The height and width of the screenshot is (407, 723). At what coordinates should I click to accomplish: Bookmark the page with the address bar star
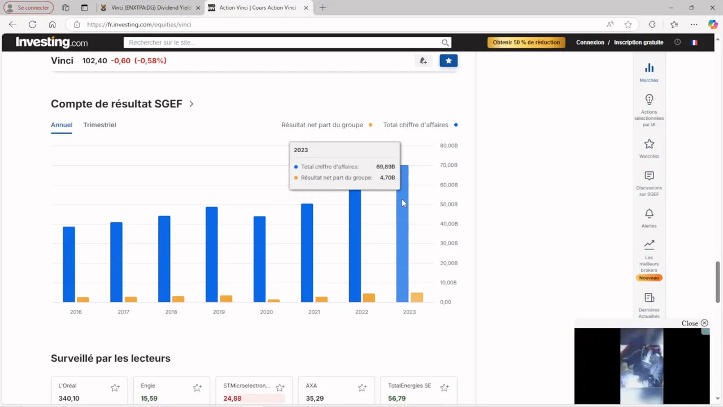[628, 24]
